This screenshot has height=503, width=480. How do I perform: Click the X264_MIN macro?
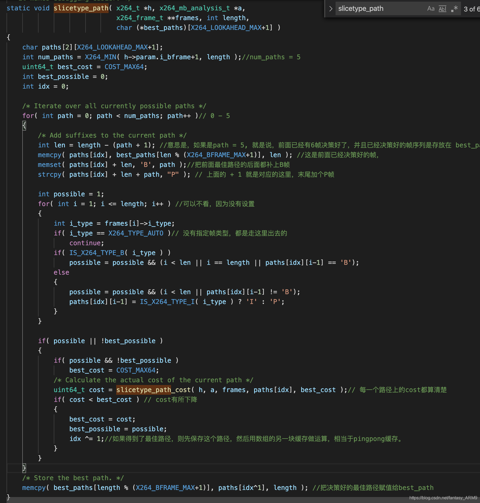coord(101,57)
